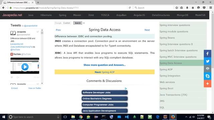Open the Hibernate nav menu
The image size is (214, 120).
46,15
